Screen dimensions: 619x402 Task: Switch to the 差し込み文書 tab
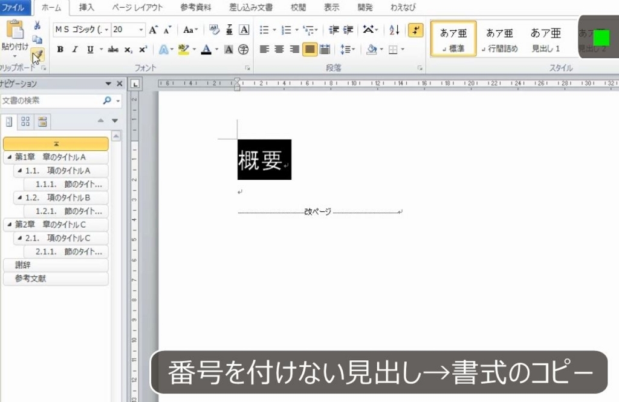[250, 7]
